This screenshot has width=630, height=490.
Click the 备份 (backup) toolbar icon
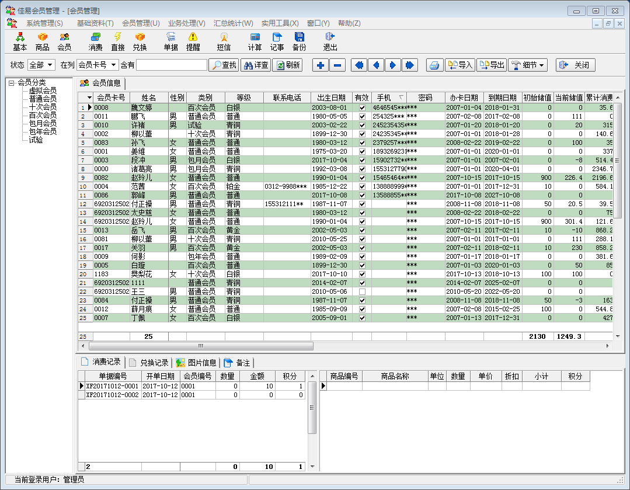[299, 41]
